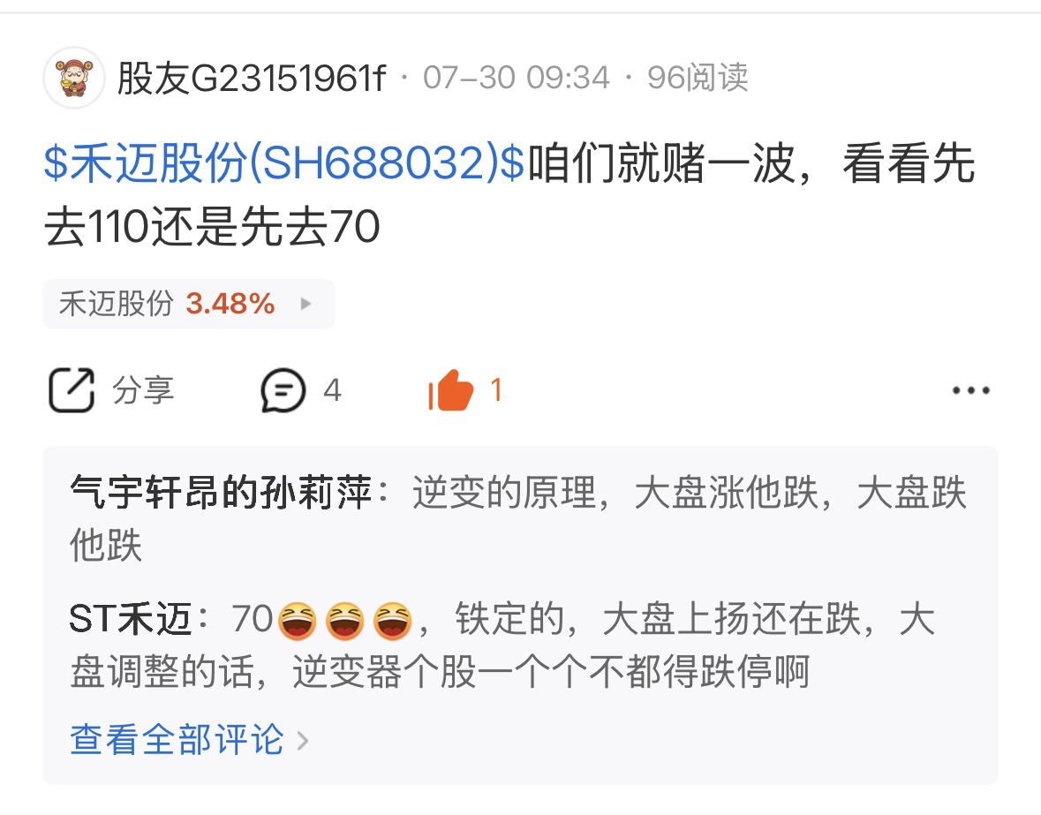Open commenter ST禾迈 profile
Screen dimensions: 1041x815
(x=130, y=619)
